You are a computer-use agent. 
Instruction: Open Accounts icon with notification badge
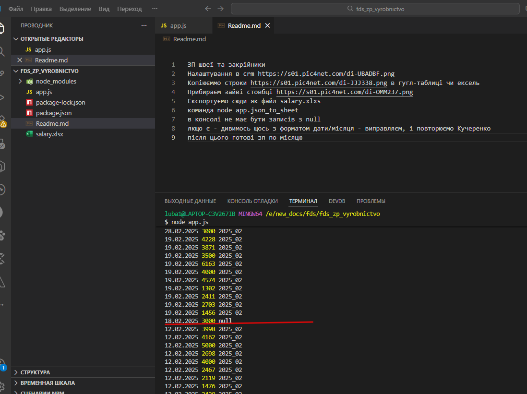2,363
